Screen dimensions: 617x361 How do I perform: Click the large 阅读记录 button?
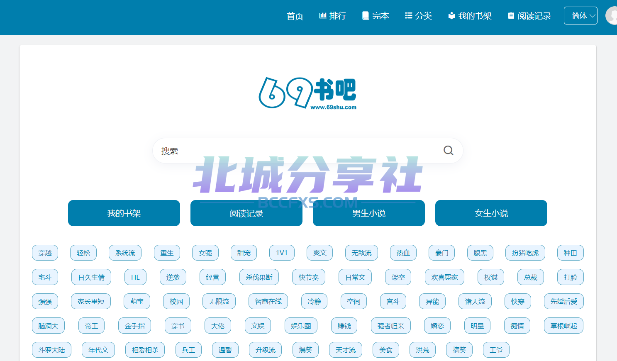[246, 213]
